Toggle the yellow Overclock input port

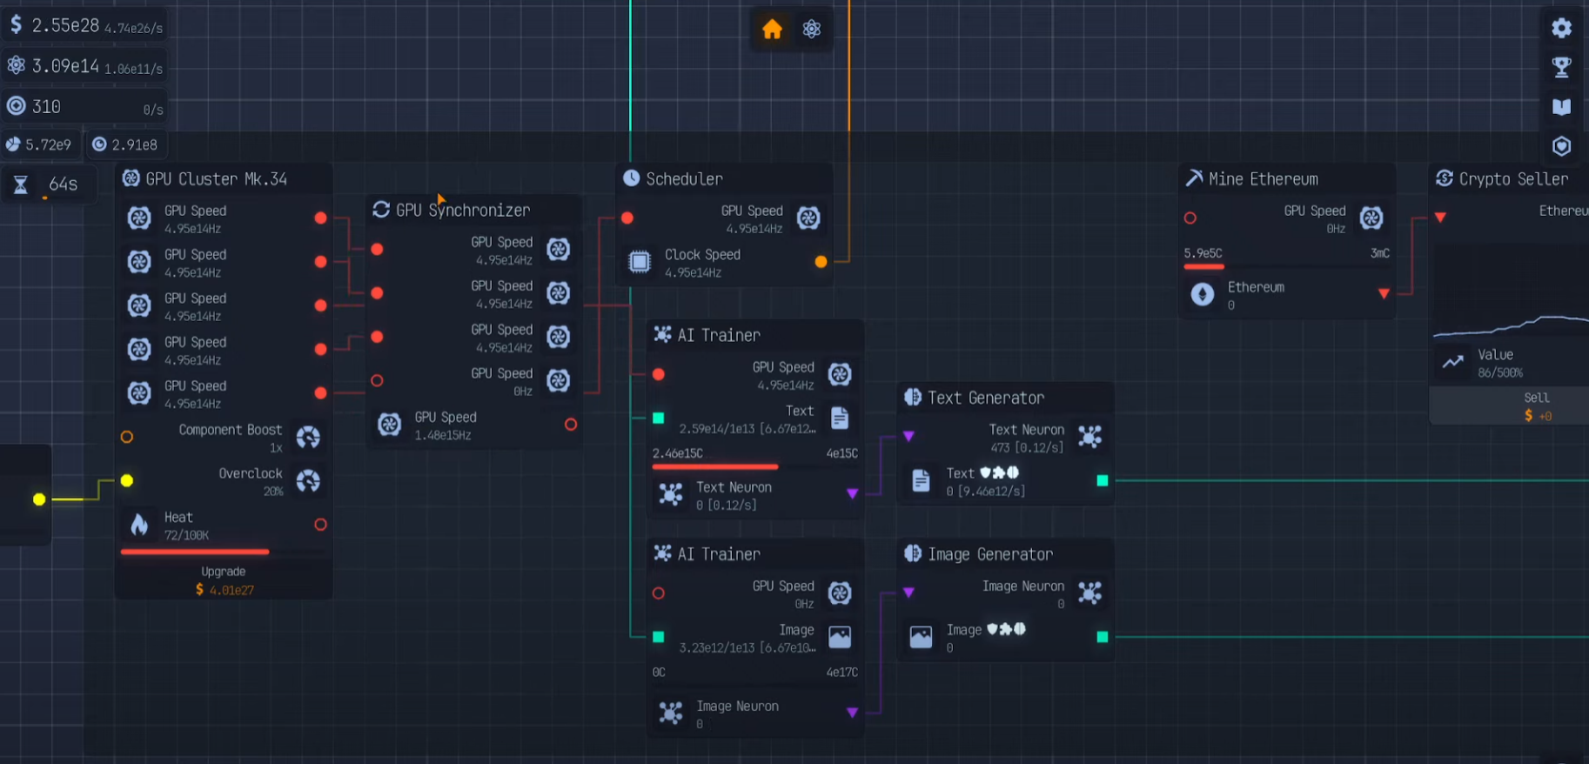click(127, 481)
